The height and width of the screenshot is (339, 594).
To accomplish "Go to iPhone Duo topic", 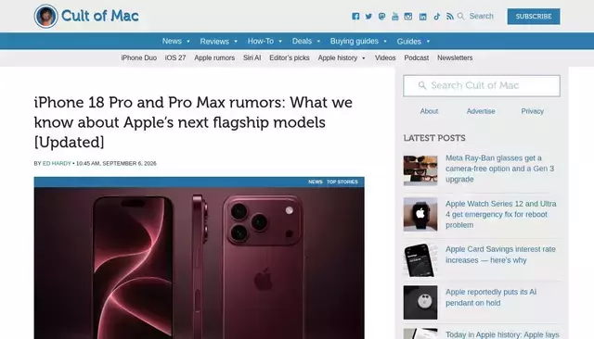I will [138, 57].
